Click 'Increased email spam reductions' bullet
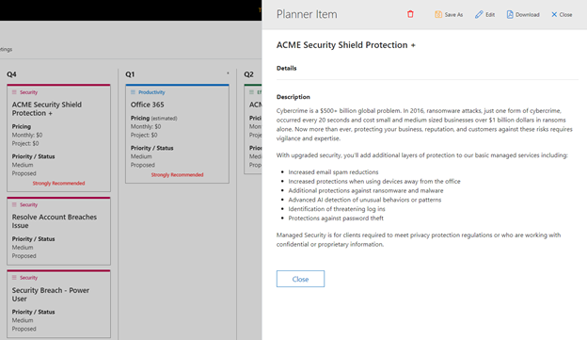587x340 pixels. click(x=333, y=172)
